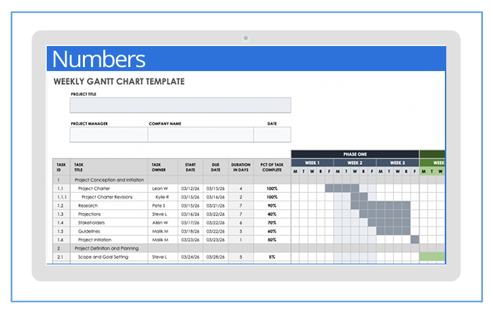Select the Company Name input field
Viewport: 491px width, 315px height.
pos(200,135)
